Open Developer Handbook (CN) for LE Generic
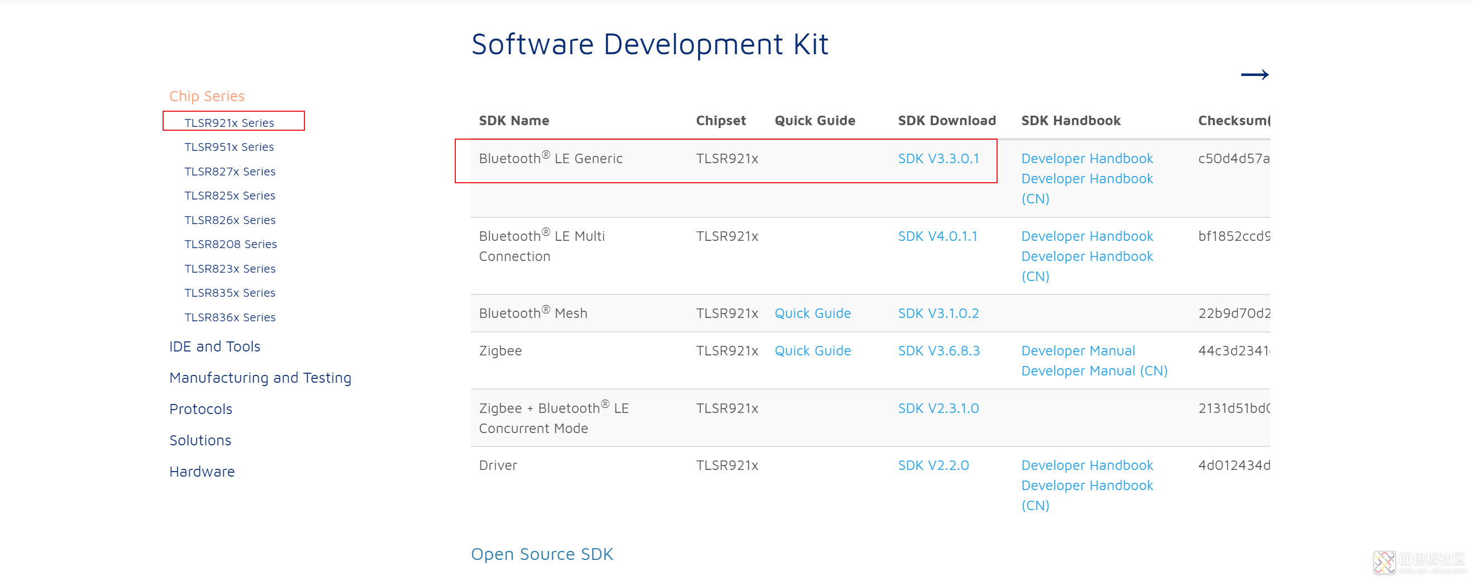Image resolution: width=1473 pixels, height=580 pixels. [1087, 189]
